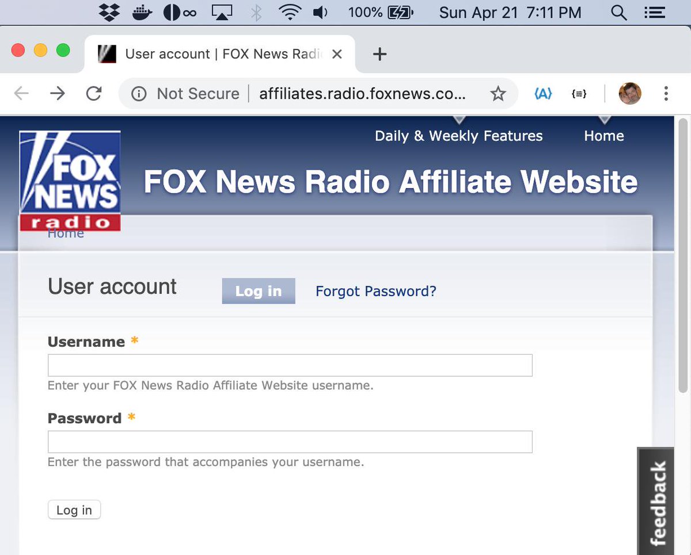This screenshot has height=555, width=691.
Task: Select the Log in tab
Action: (x=259, y=291)
